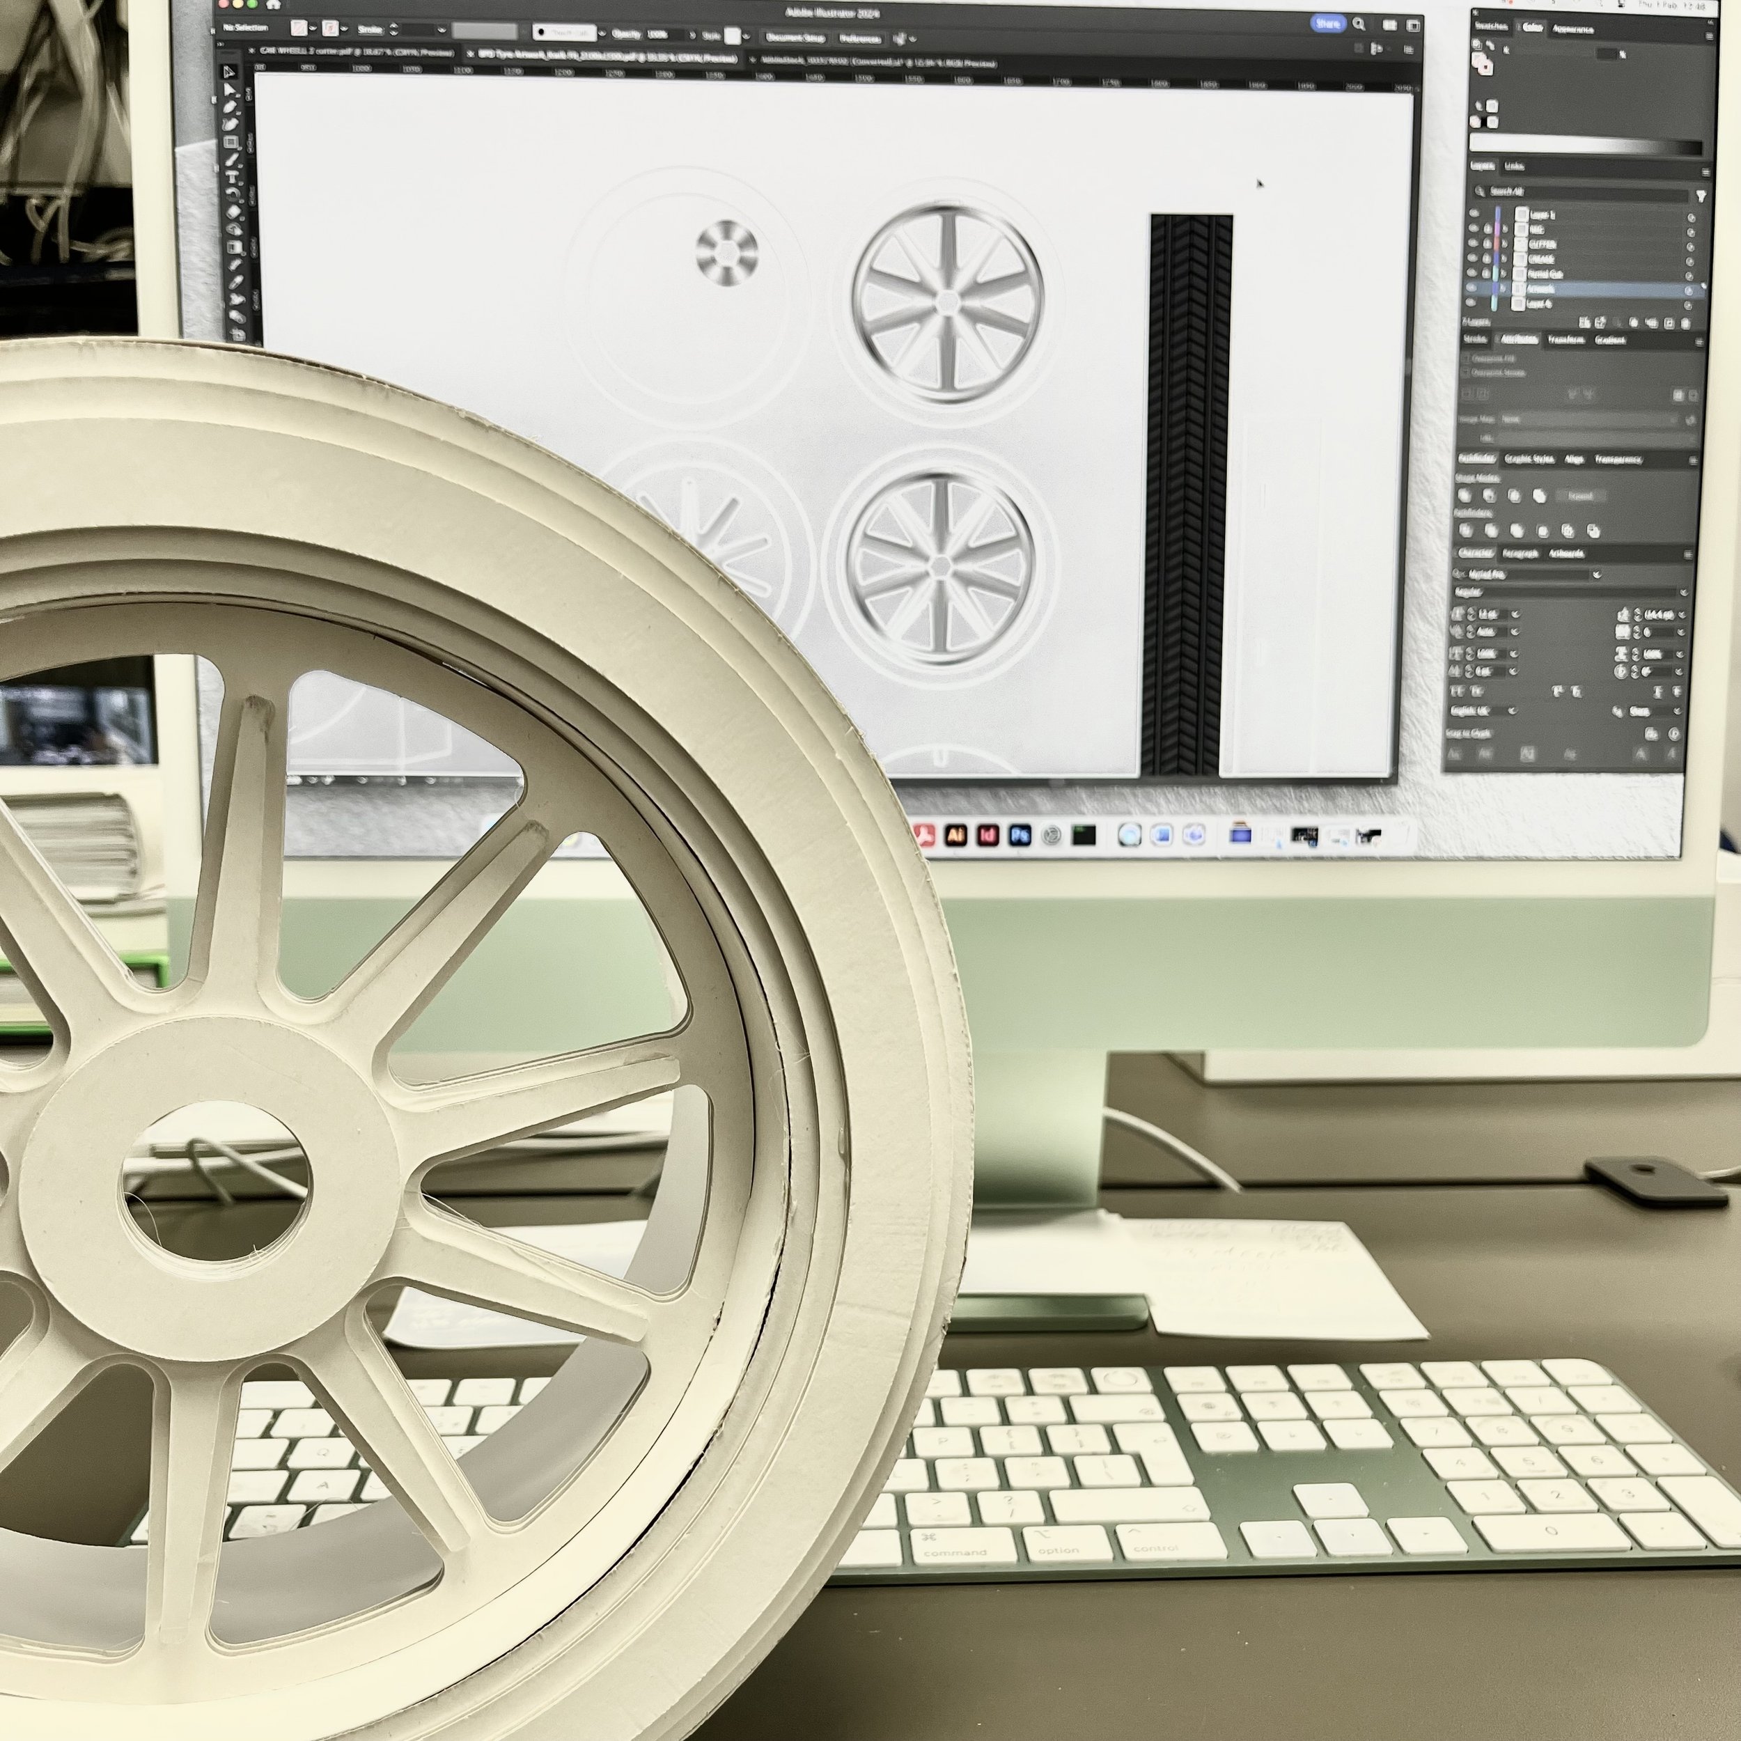
Task: Open the Myriad Pro font family dropdown
Action: point(1597,574)
